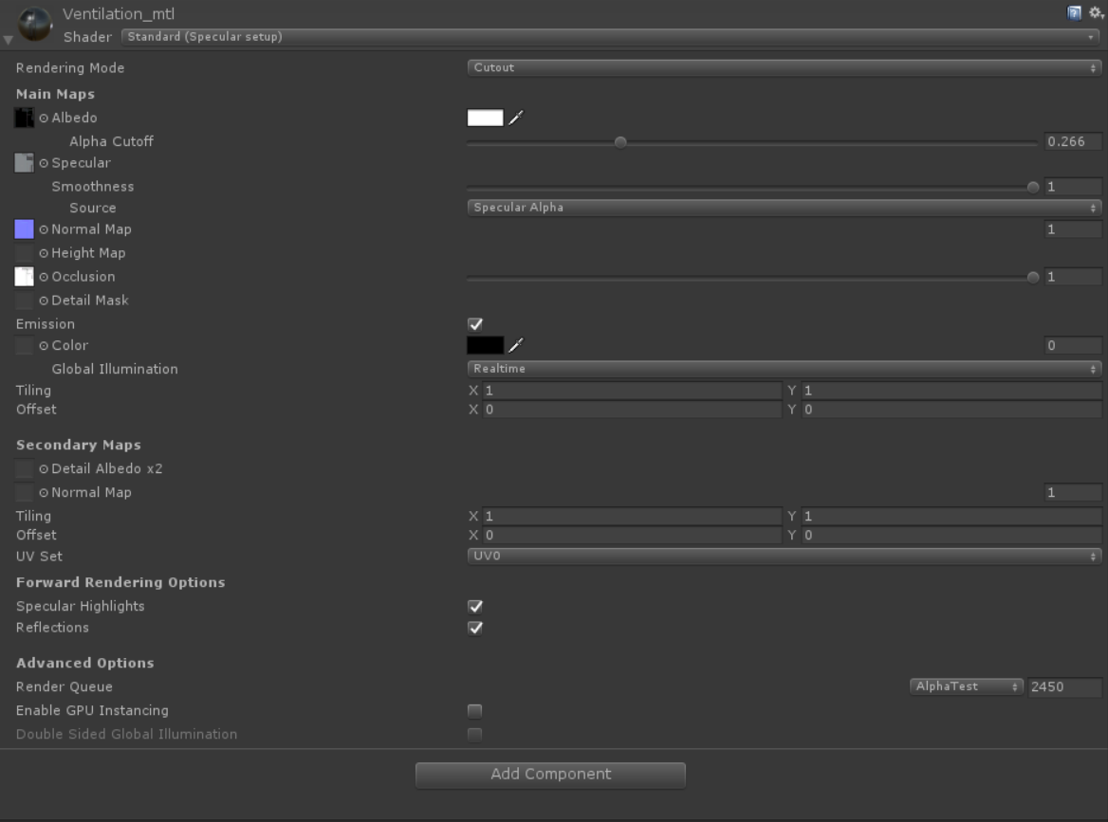Enable GPU Instancing
The height and width of the screenshot is (822, 1108).
click(474, 710)
